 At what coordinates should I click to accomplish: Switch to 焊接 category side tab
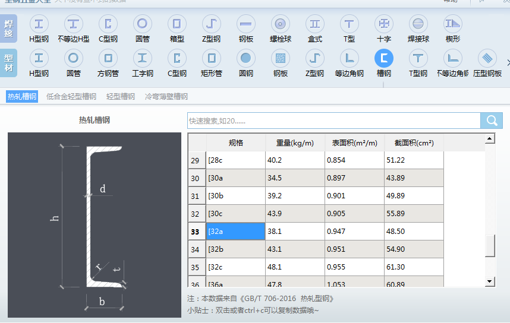click(x=8, y=28)
